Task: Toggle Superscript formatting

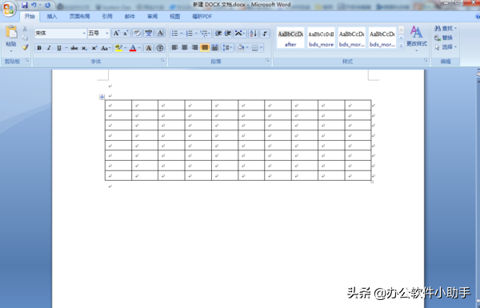Action: tap(94, 48)
